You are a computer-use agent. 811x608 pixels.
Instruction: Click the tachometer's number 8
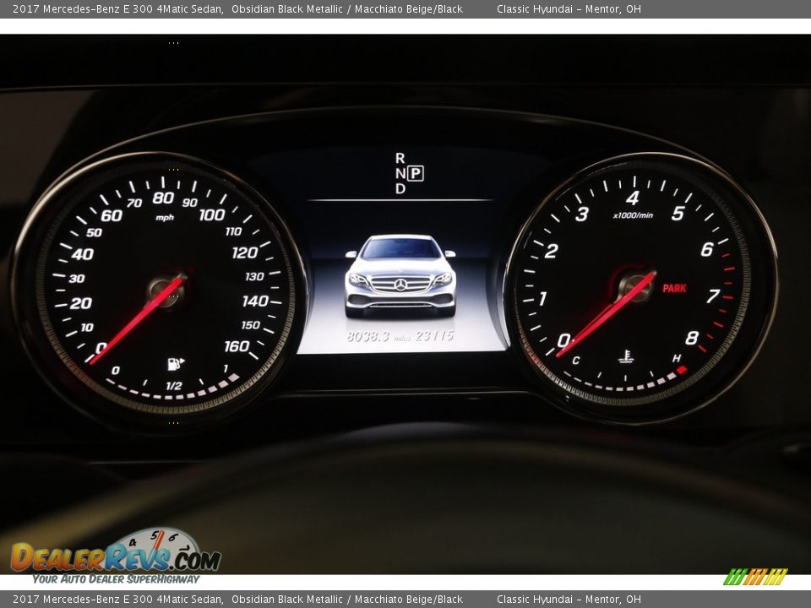[692, 338]
